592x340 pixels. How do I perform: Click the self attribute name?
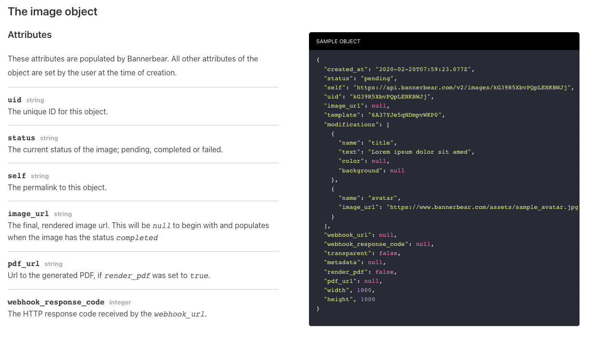tap(17, 176)
